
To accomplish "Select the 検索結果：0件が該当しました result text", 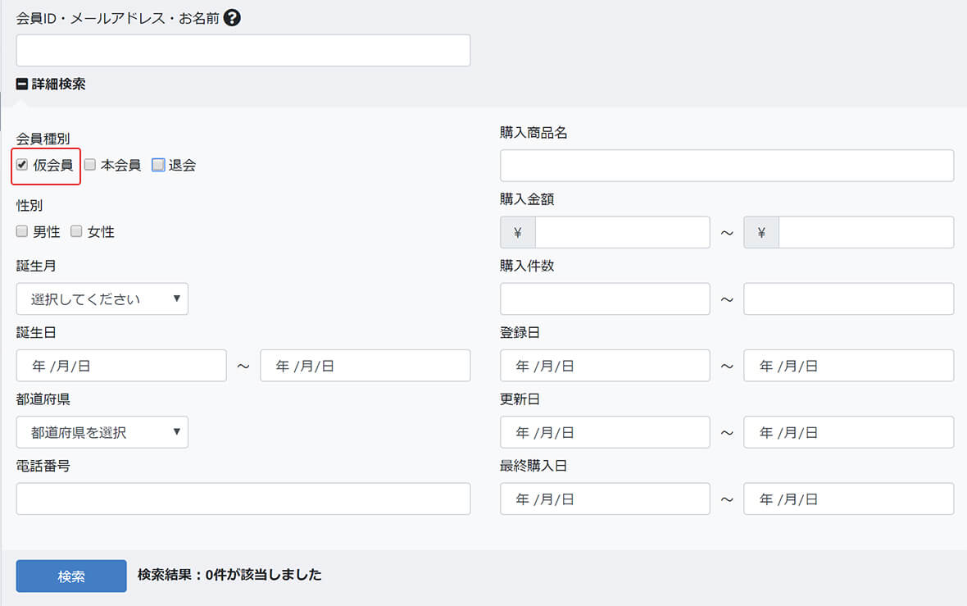I will pyautogui.click(x=229, y=575).
